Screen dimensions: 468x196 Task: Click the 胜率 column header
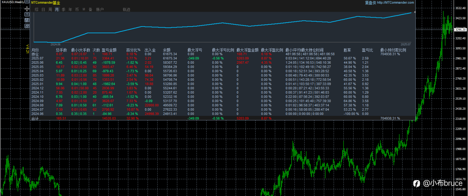[347, 50]
